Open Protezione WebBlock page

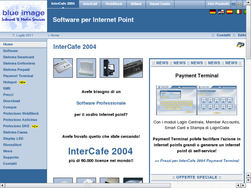click(21, 113)
